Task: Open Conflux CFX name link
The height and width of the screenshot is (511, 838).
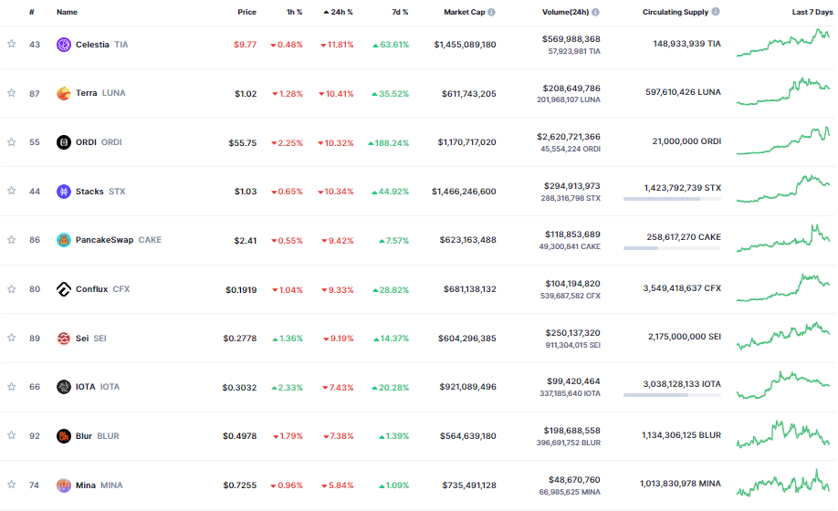Action: [102, 289]
